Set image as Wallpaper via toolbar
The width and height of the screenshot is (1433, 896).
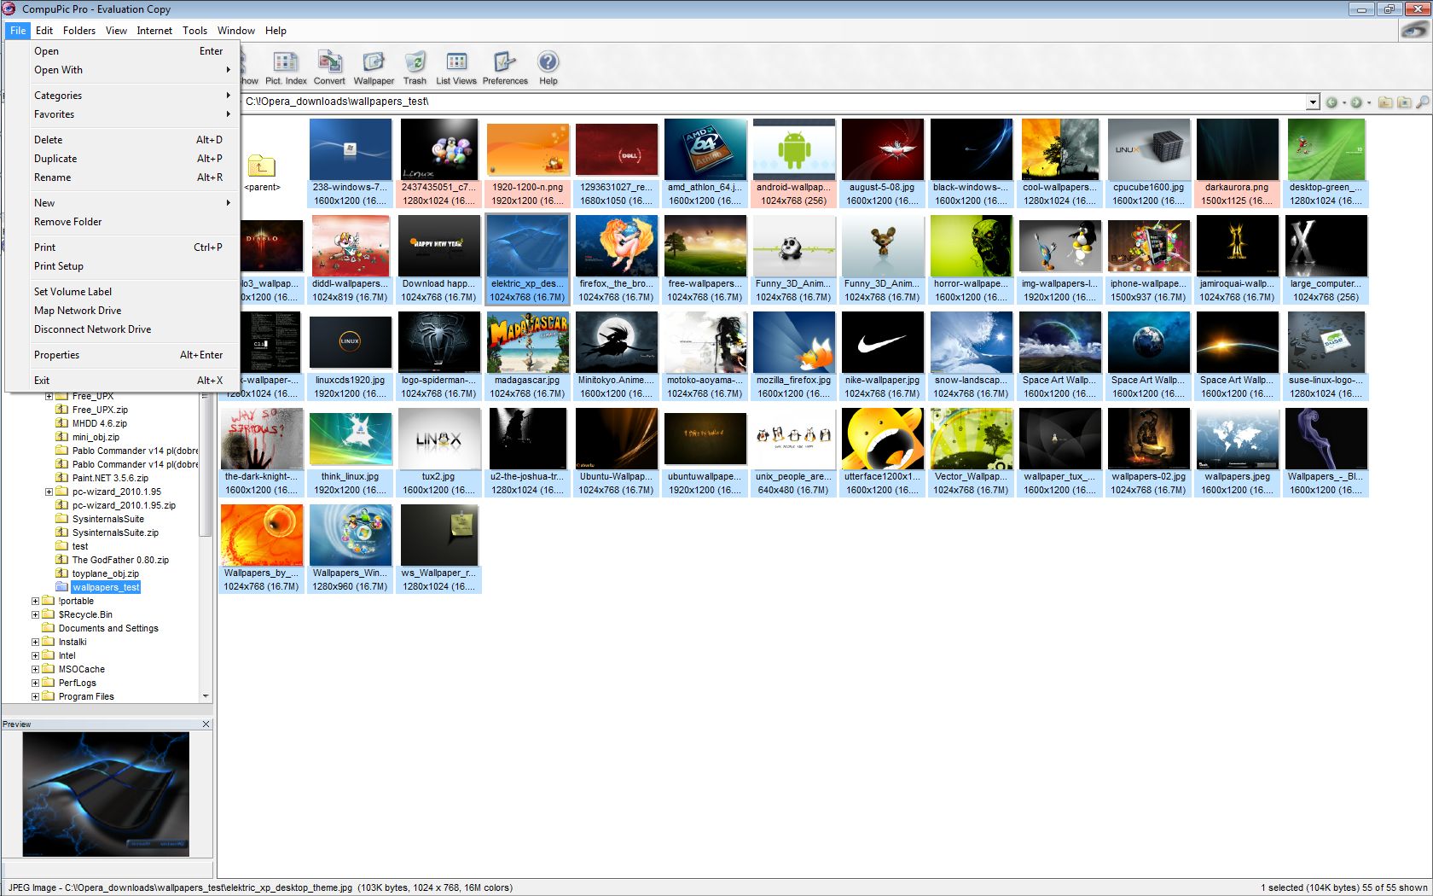click(374, 68)
